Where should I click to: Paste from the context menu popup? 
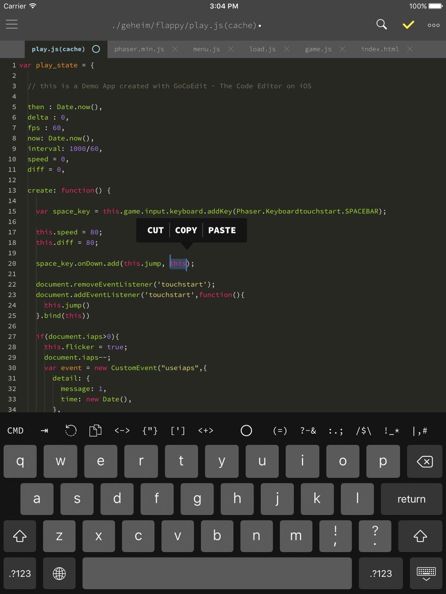(222, 230)
